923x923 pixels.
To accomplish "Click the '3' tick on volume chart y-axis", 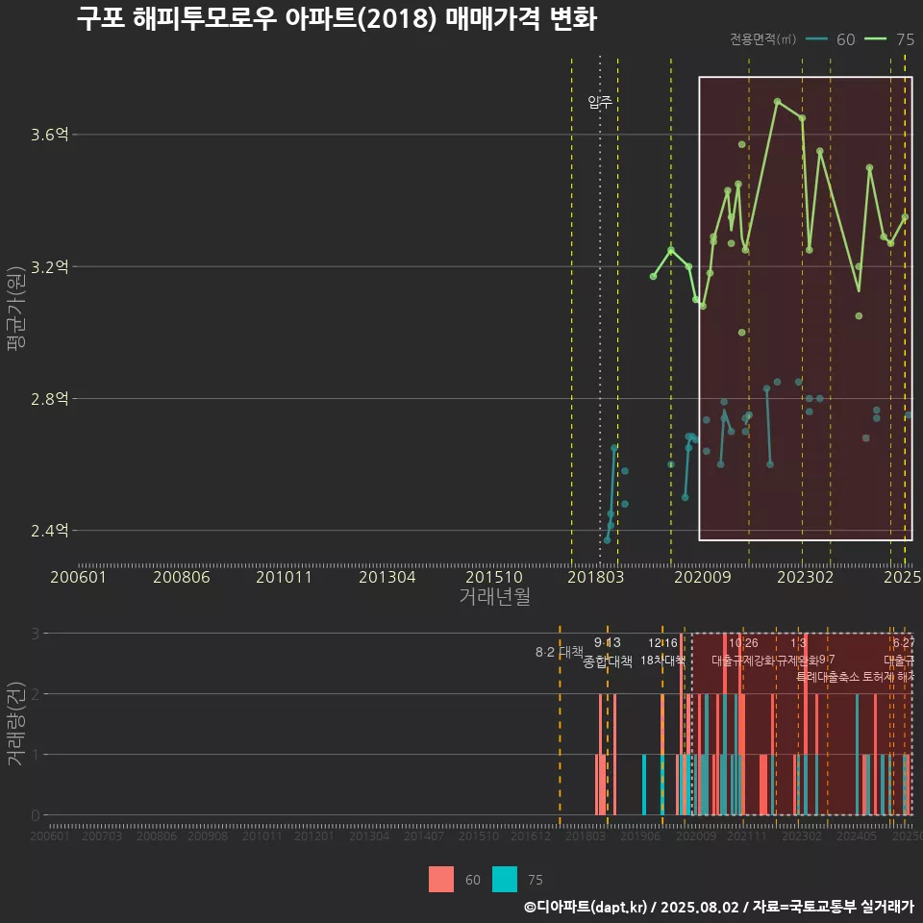I will click(36, 634).
